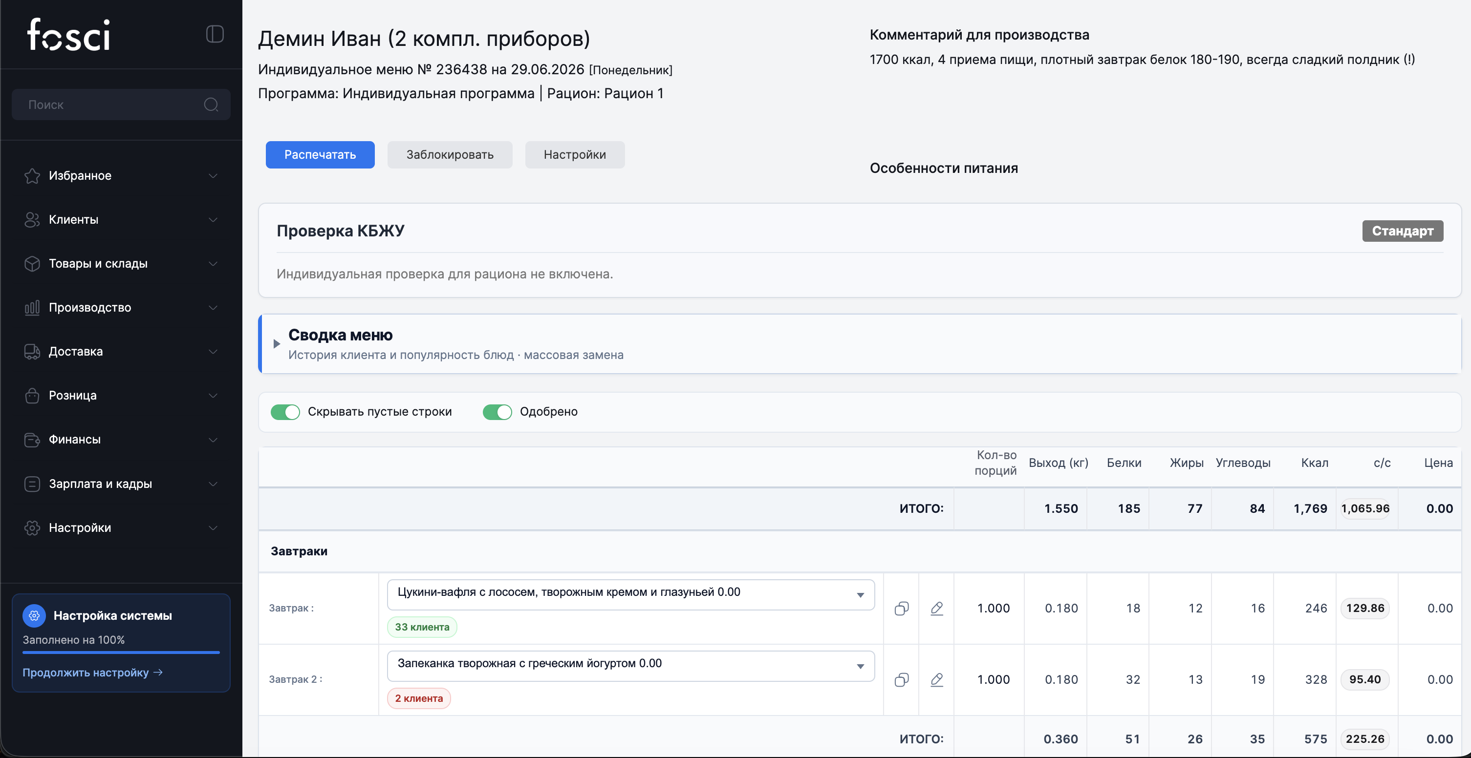Click the Товары и склады box icon

tap(32, 264)
